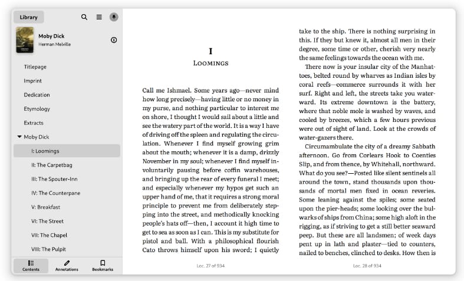This screenshot has height=281, width=464.
Task: Go to the Imprint section
Action: [33, 81]
